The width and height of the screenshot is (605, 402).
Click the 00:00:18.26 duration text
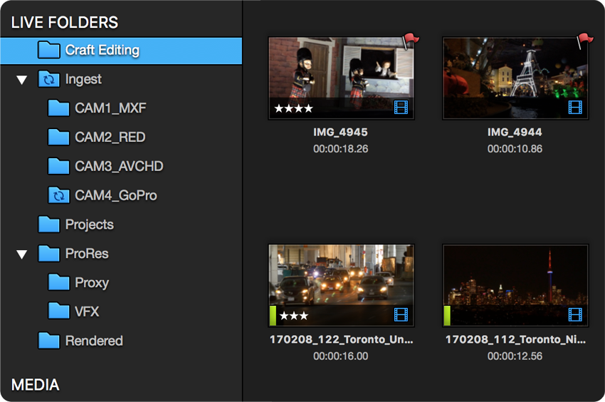point(341,149)
